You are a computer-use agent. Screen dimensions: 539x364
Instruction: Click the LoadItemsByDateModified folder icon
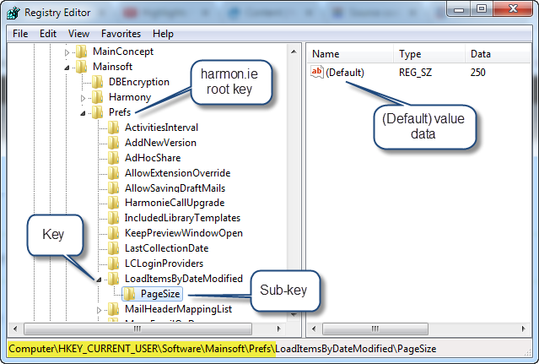[113, 279]
